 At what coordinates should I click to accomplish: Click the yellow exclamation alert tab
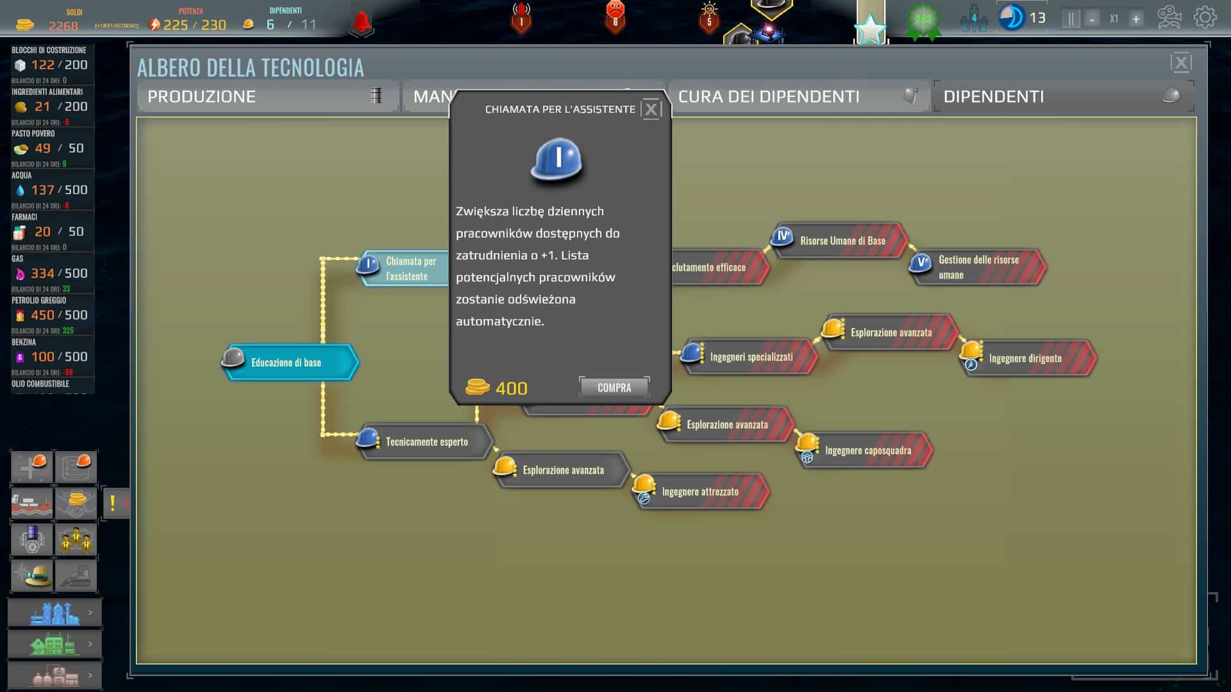tap(116, 503)
